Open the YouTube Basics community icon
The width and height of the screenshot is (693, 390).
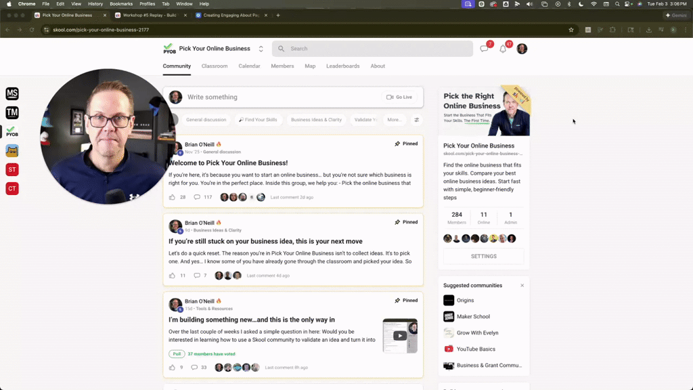click(449, 349)
